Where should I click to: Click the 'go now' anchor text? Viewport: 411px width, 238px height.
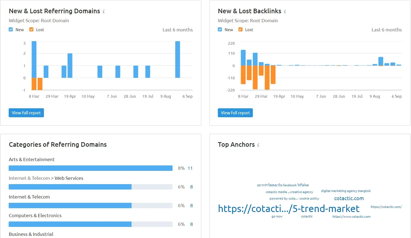click(277, 216)
